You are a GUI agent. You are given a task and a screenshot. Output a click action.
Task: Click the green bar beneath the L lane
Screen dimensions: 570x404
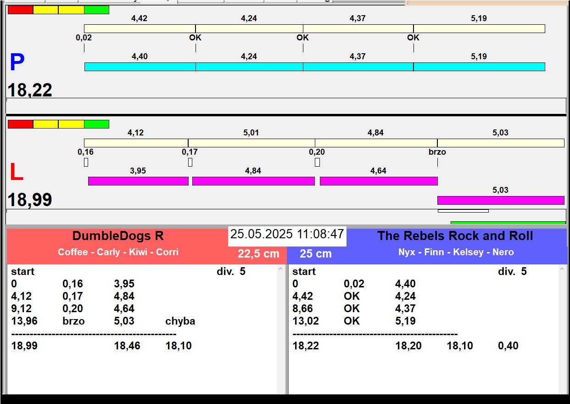(508, 223)
